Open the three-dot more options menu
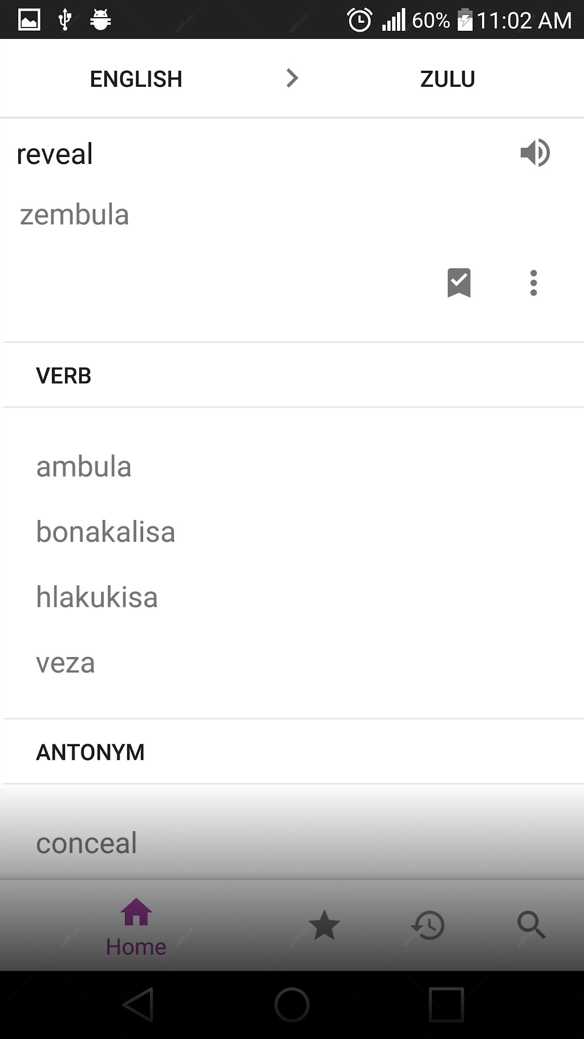 tap(533, 283)
